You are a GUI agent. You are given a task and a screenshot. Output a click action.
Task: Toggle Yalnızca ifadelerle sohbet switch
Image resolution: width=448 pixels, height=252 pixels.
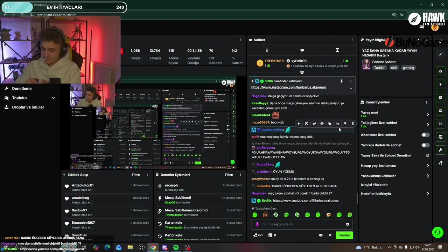(x=425, y=145)
